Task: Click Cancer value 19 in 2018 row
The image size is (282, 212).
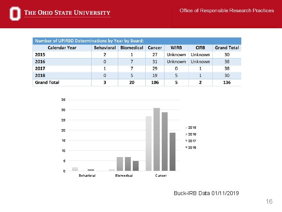Action: [x=155, y=75]
